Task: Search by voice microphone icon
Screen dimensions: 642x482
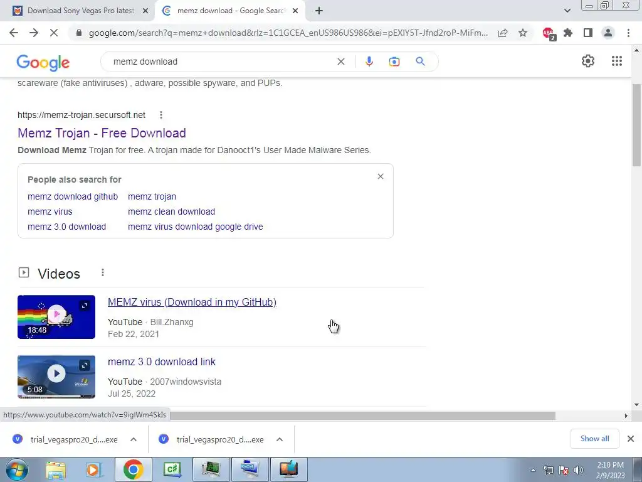Action: [x=369, y=62]
